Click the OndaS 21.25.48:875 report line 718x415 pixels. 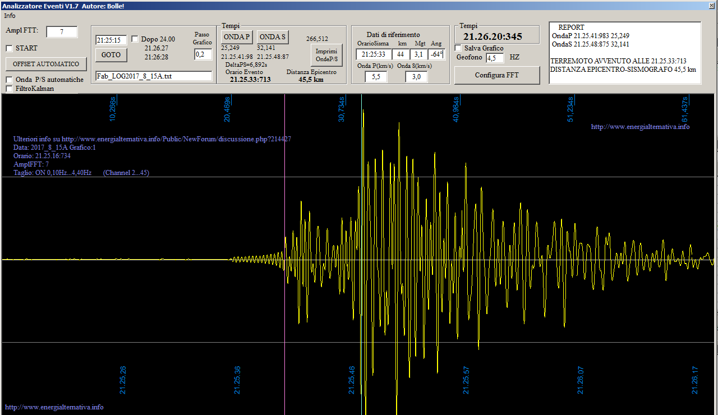591,44
